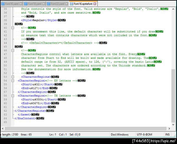Collapse the TH letters CharacterRegion fold

point(13,96)
